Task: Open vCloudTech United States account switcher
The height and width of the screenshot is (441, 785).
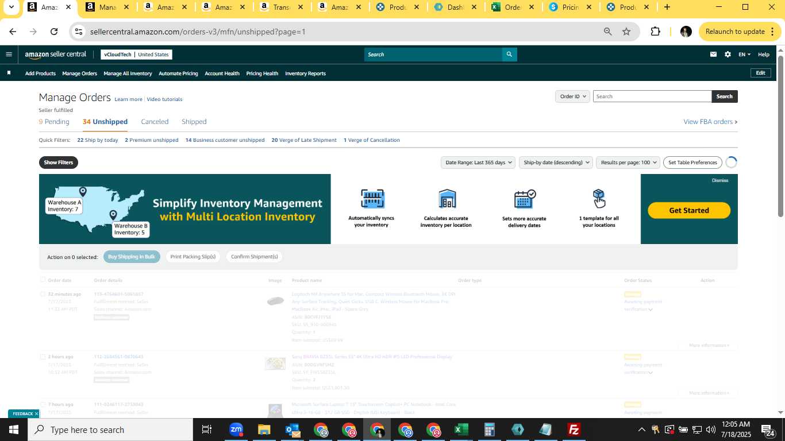Action: point(136,55)
